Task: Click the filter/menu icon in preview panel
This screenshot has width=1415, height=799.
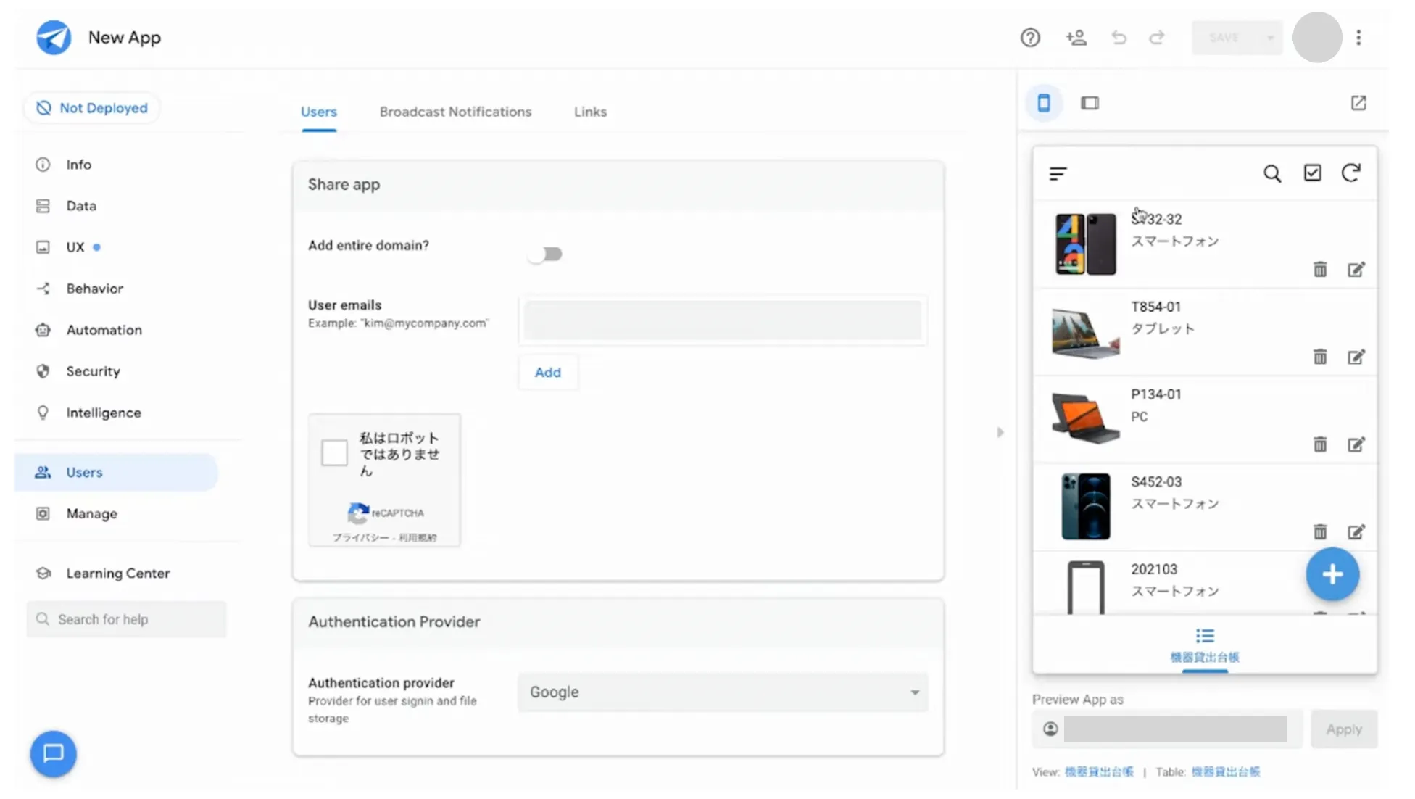Action: (1058, 173)
